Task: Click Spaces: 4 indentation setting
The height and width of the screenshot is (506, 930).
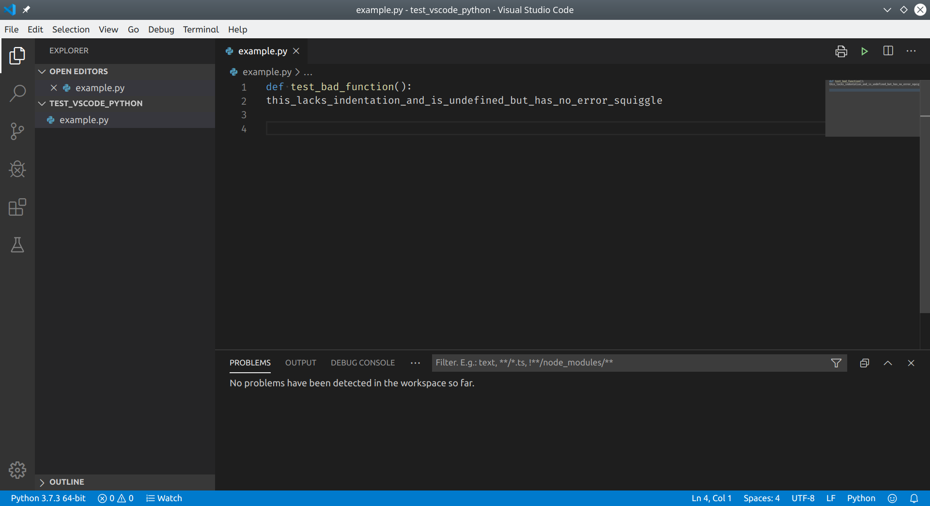Action: pos(761,498)
